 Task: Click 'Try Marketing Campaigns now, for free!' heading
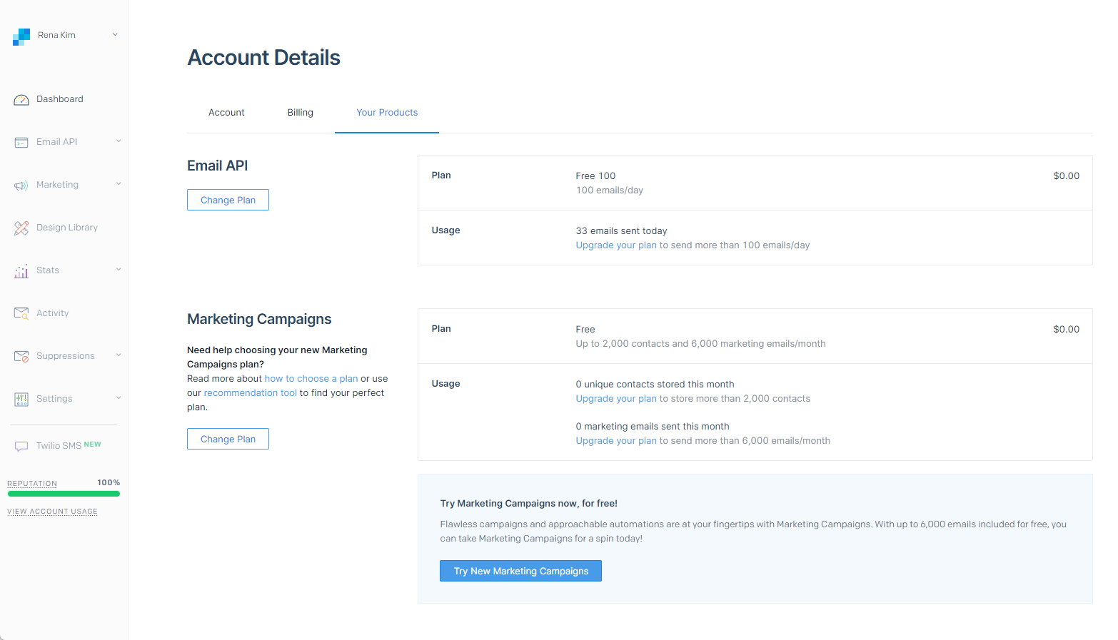click(529, 504)
